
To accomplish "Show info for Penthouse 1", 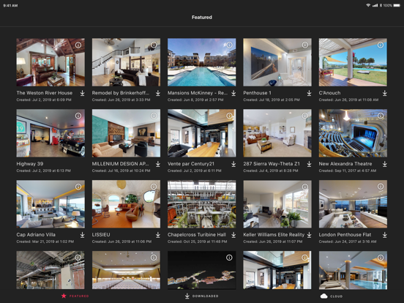I will (x=304, y=45).
